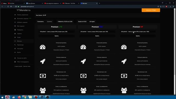Click Купить under Premium VIP

138,36
